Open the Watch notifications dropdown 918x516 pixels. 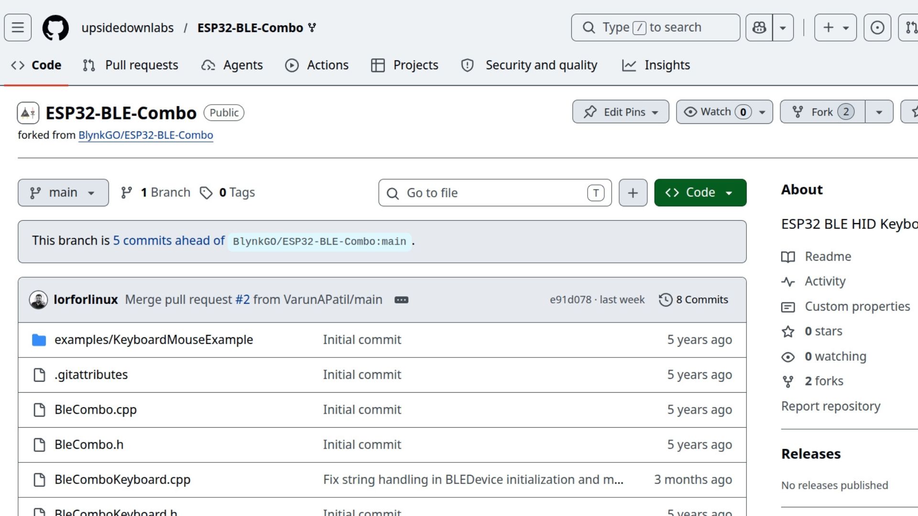[724, 112]
